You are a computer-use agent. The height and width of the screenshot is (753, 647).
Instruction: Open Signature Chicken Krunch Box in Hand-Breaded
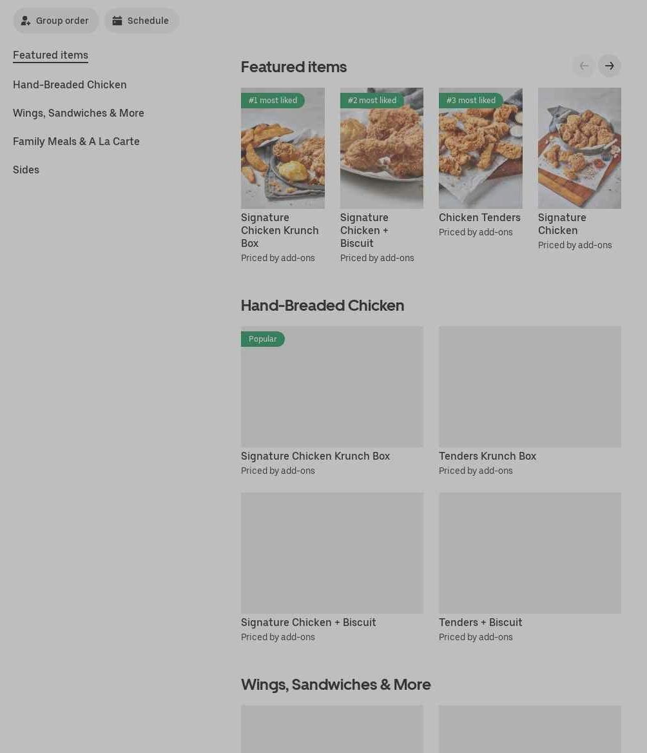pos(332,401)
